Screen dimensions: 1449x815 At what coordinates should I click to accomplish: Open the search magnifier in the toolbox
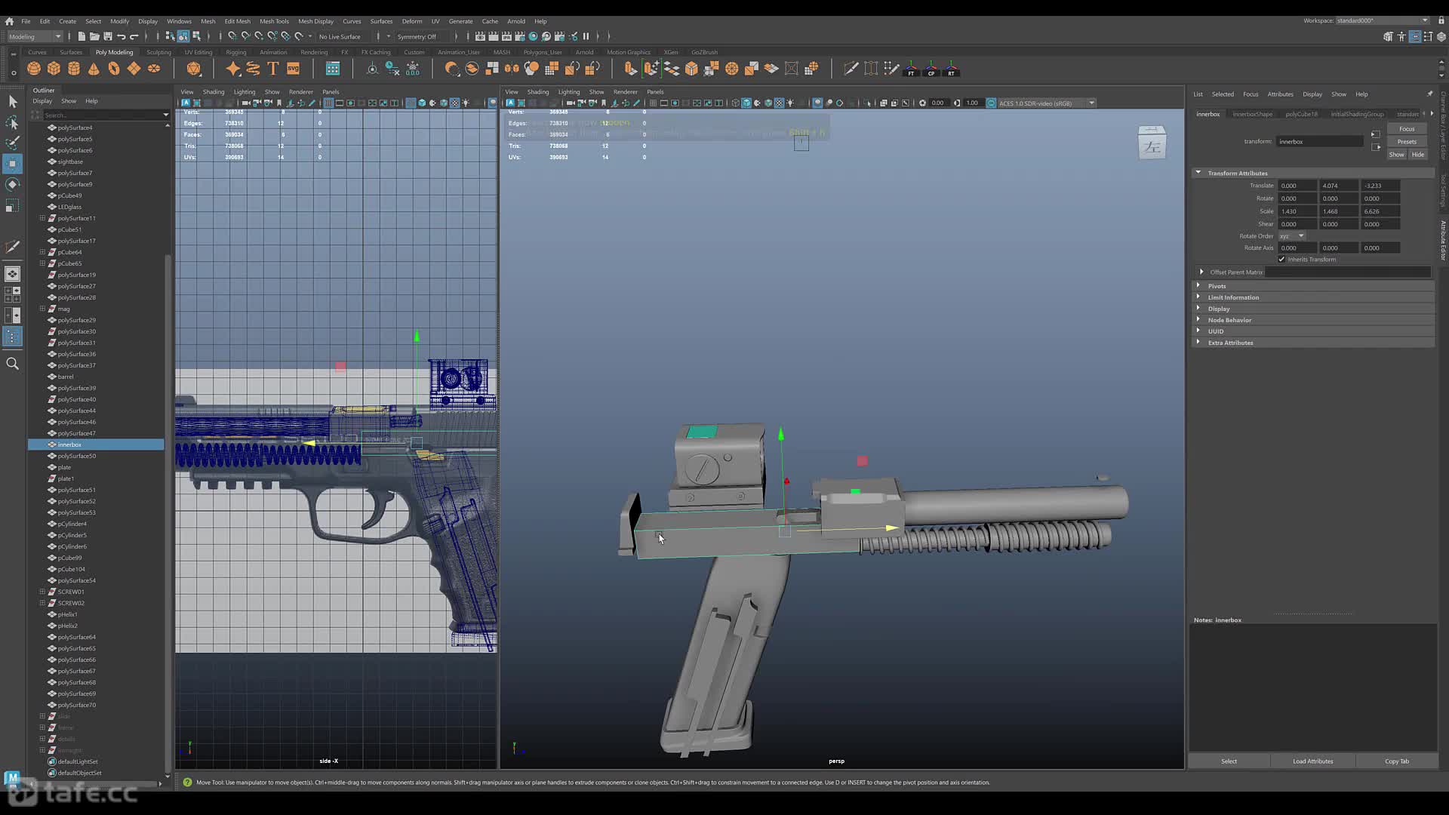(13, 364)
